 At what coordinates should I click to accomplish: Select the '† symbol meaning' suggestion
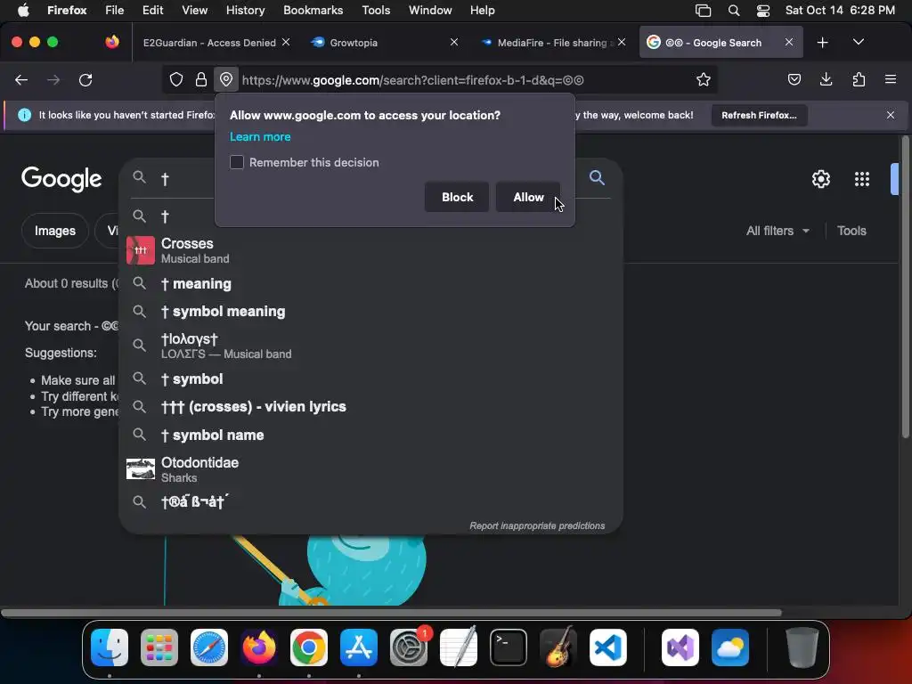[370, 311]
